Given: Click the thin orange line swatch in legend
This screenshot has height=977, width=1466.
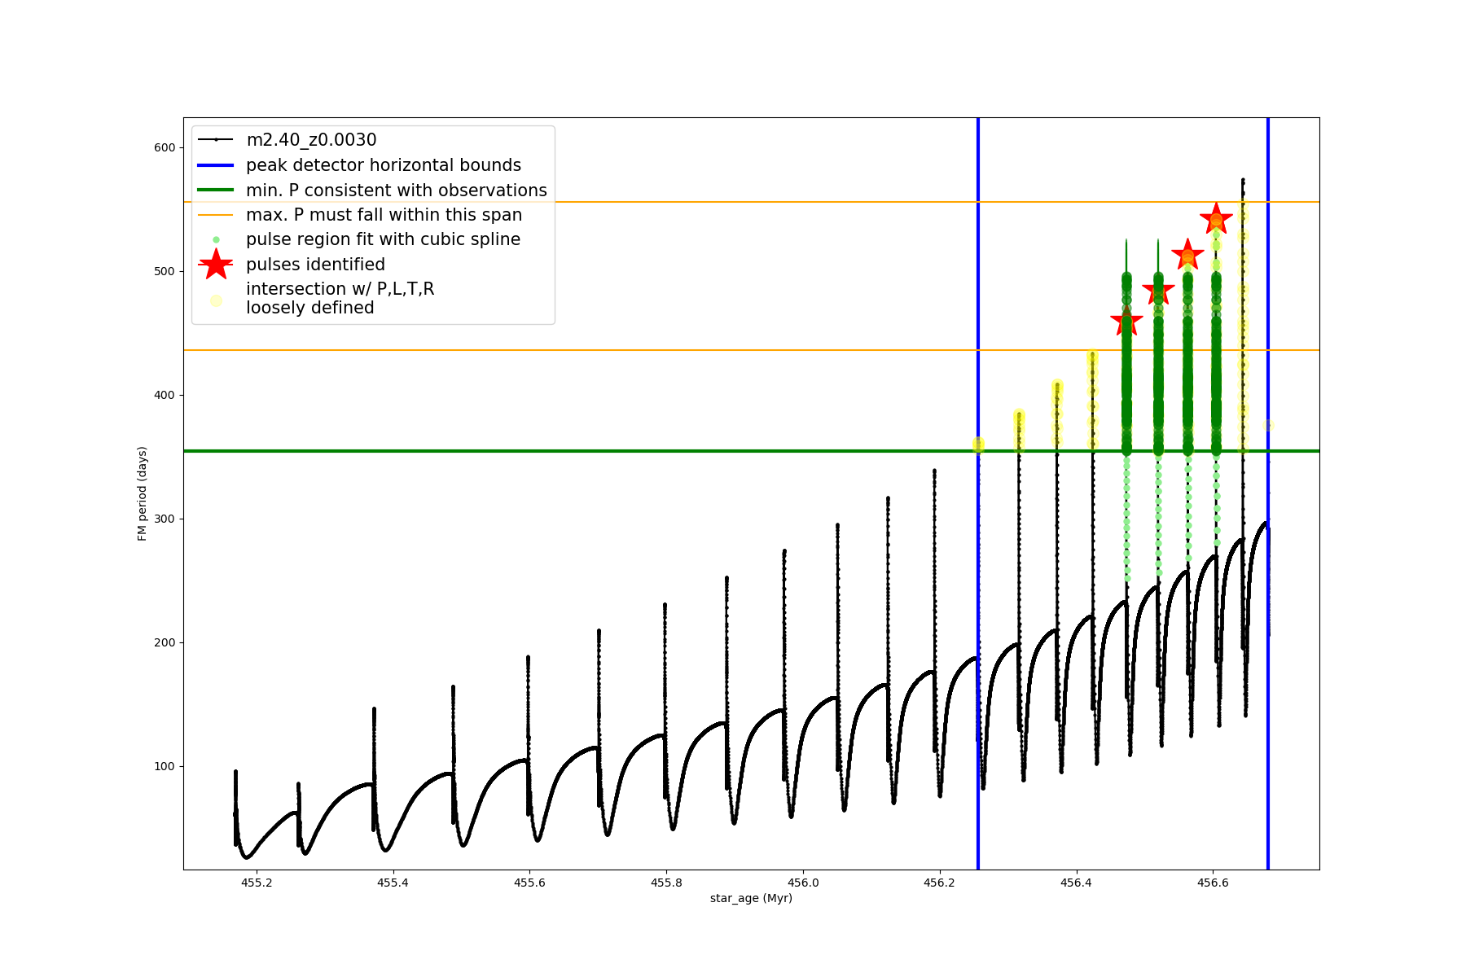Looking at the screenshot, I should 216,215.
